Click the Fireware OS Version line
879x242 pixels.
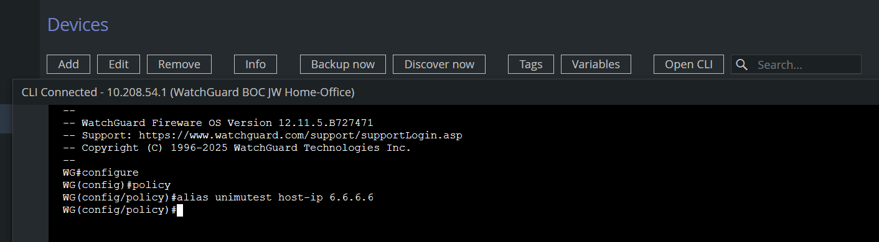coord(218,123)
